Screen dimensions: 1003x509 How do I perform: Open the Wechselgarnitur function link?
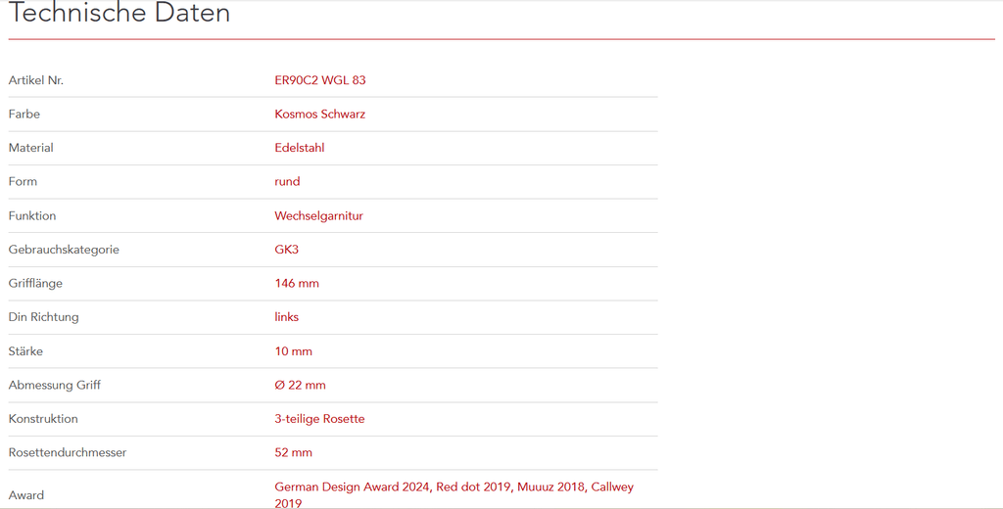coord(318,215)
